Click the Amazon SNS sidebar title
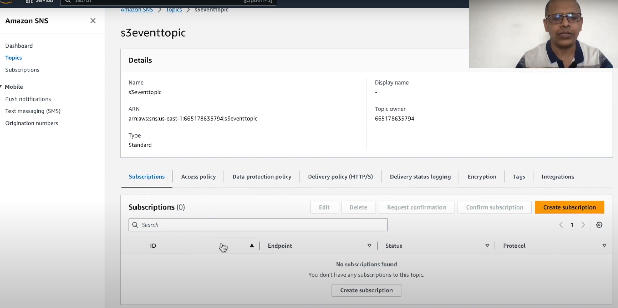This screenshot has height=308, width=618. pos(27,21)
